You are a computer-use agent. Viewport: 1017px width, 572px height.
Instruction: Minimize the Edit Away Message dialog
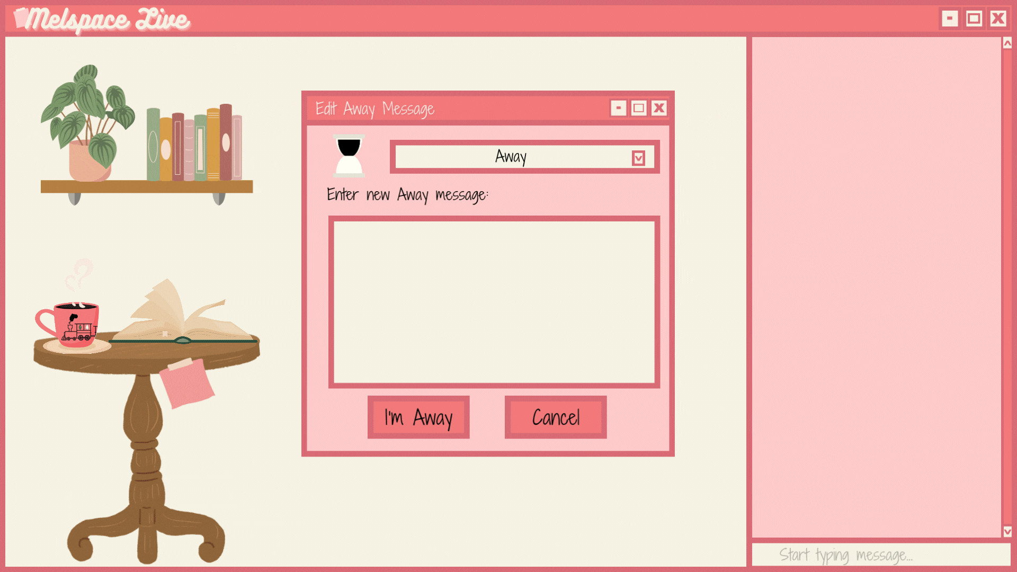pos(618,109)
